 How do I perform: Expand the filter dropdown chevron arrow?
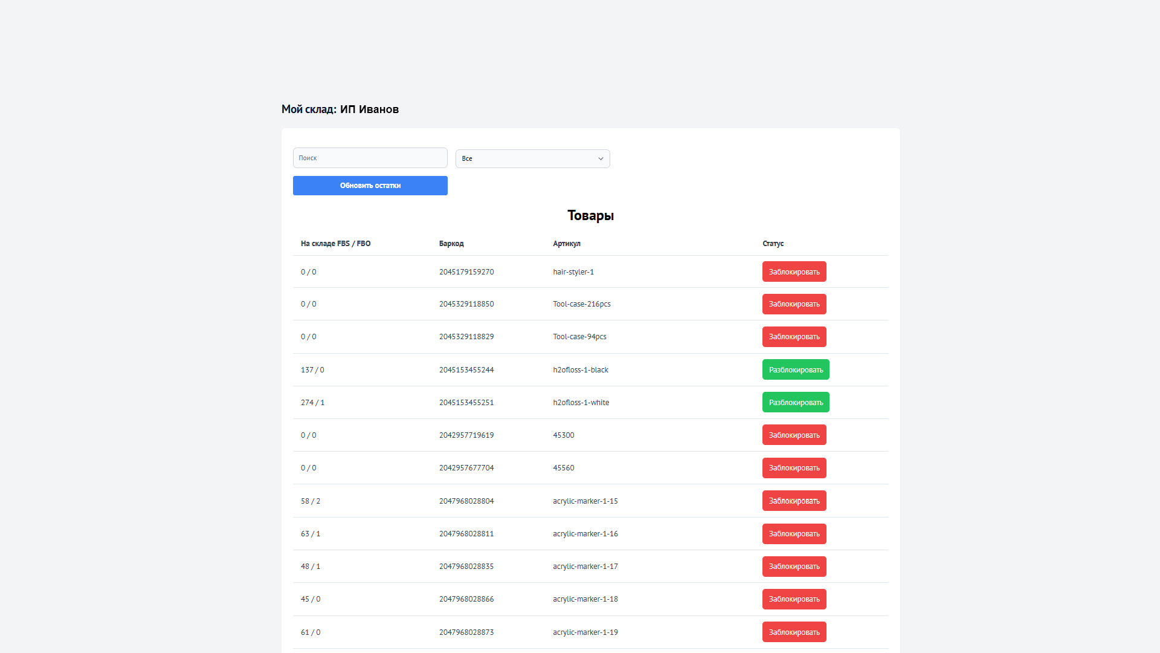(601, 158)
